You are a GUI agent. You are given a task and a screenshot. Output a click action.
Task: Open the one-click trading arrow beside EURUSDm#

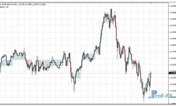(1, 4)
